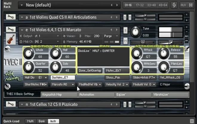Open the VibratoLive tab
197x124 pixels.
pos(171,95)
